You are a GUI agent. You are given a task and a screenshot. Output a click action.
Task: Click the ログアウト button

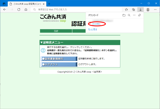tap(59, 64)
